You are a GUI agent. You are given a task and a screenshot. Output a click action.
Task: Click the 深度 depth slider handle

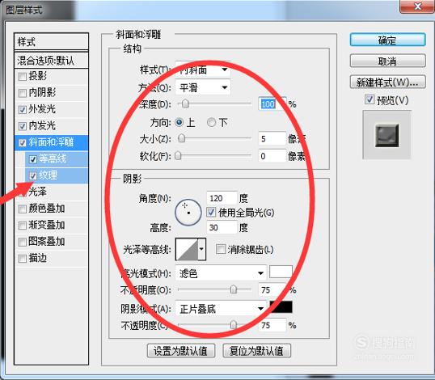click(x=185, y=104)
